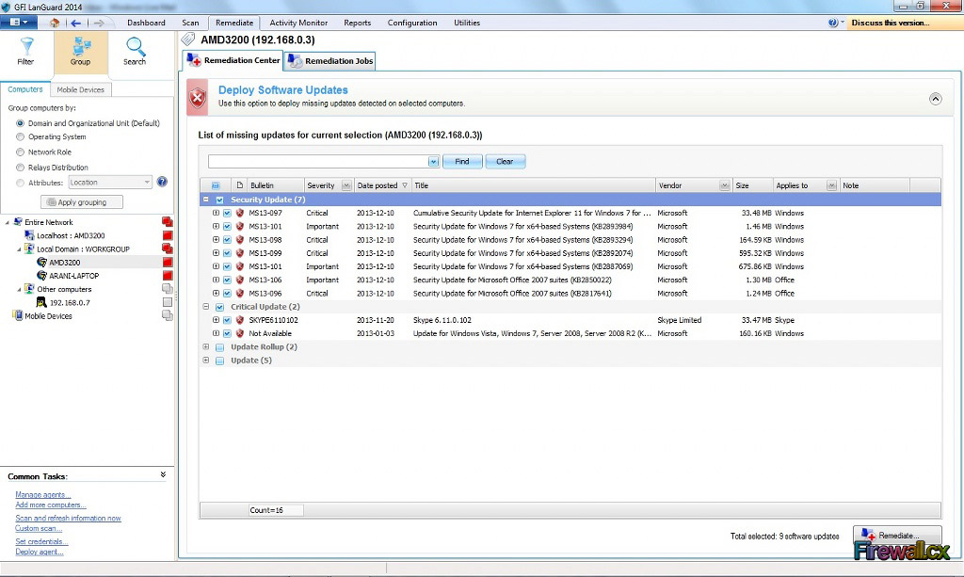Check the Update Rollup (2) group checkbox
This screenshot has height=577, width=964.
tap(219, 347)
